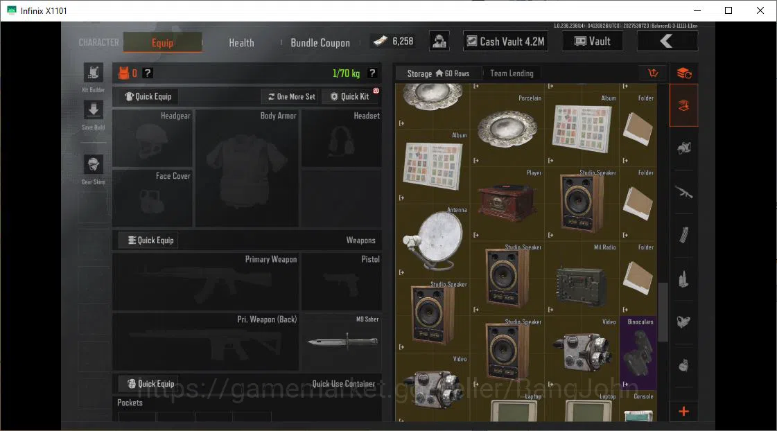Viewport: 777px width, 431px height.
Task: Select the ammo bullets category icon
Action: coord(684,279)
